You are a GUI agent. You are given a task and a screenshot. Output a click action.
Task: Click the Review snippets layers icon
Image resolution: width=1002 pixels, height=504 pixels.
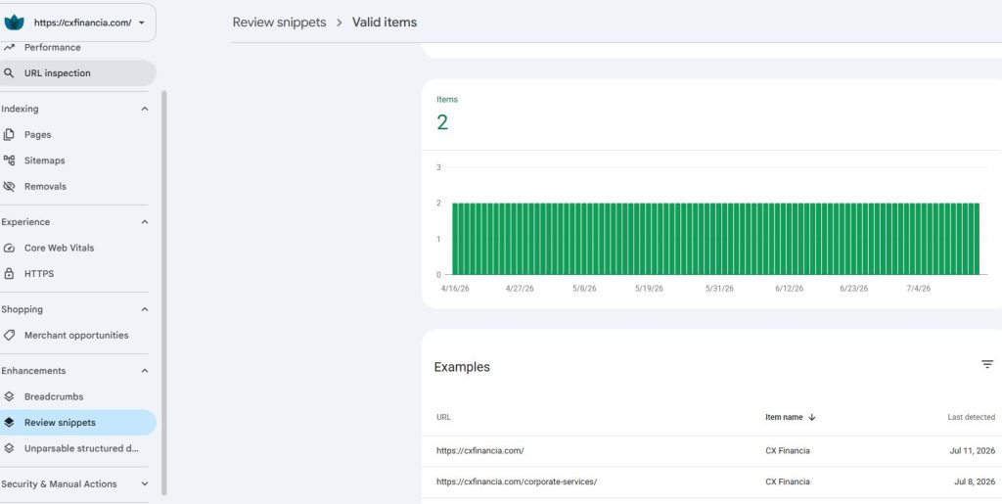[9, 423]
